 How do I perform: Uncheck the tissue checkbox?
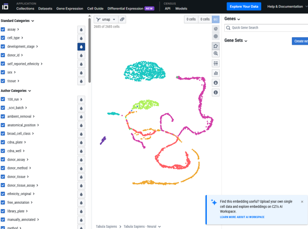(3, 81)
